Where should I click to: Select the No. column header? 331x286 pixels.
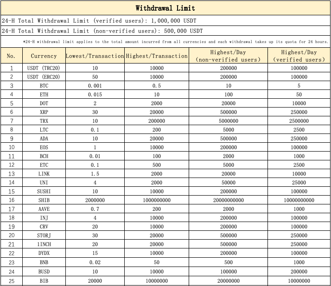(11, 56)
